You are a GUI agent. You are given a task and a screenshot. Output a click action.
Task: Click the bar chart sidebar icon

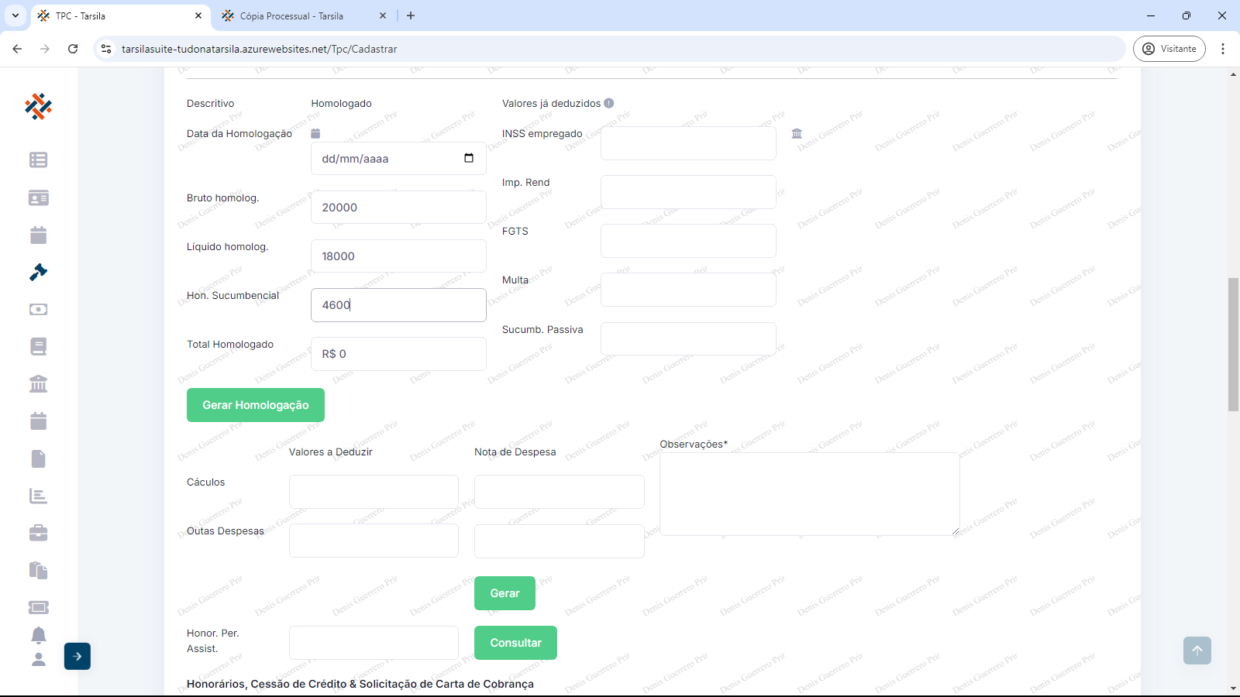coord(38,496)
